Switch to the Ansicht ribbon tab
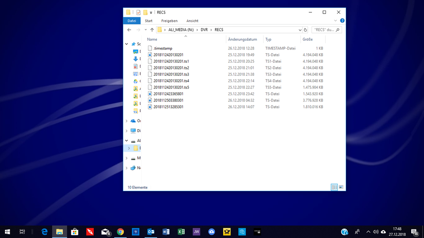This screenshot has height=238, width=424. 192,21
